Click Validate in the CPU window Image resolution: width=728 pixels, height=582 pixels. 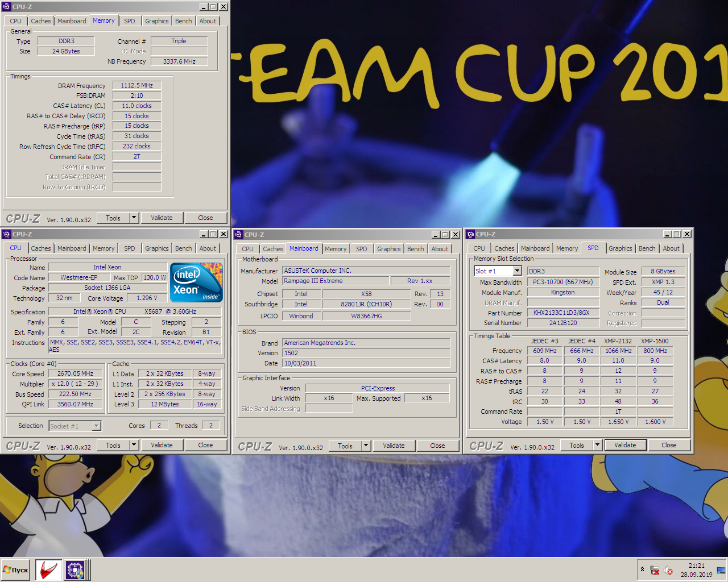click(162, 445)
